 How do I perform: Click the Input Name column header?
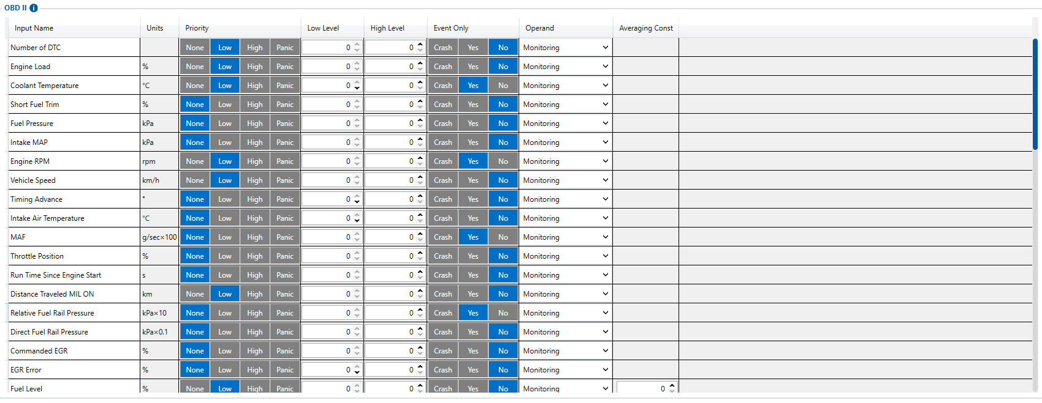(34, 28)
